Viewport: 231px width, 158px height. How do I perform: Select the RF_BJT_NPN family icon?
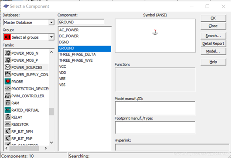coord(8,131)
